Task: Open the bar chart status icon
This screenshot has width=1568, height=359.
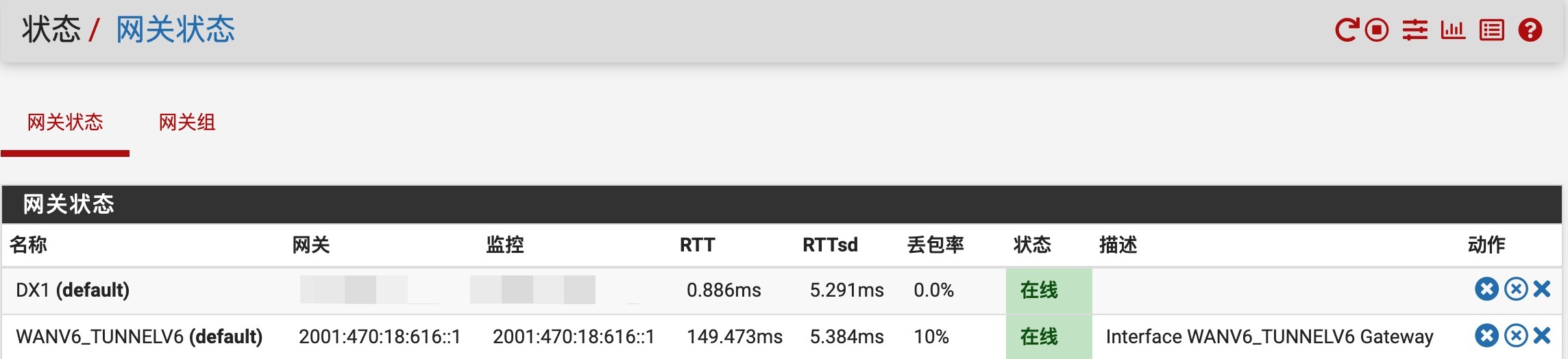Action: point(1453,30)
